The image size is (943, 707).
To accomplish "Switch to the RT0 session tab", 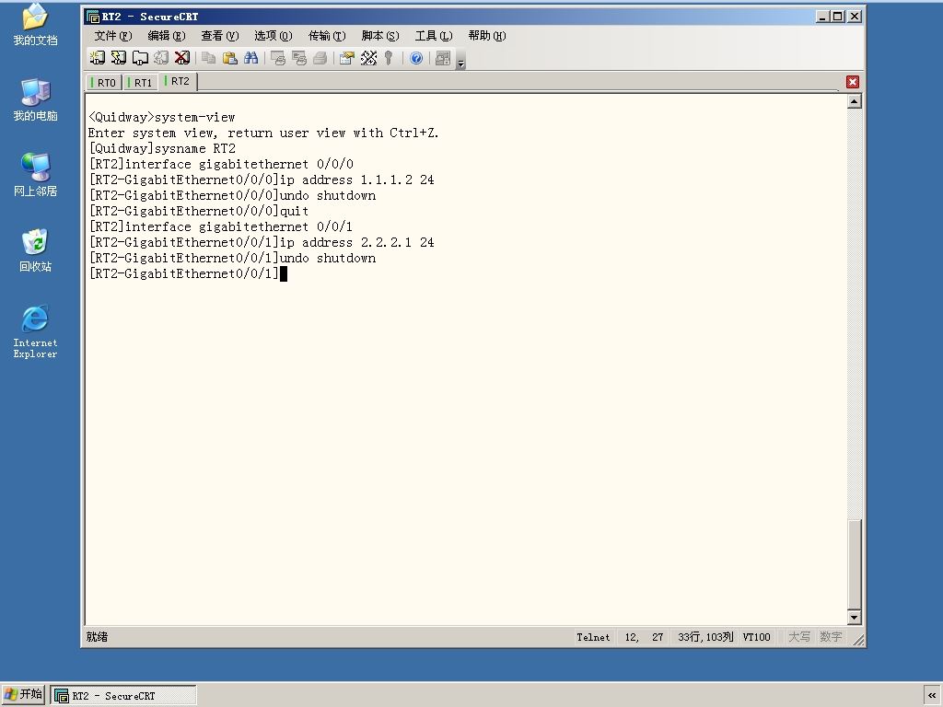I will [x=104, y=82].
